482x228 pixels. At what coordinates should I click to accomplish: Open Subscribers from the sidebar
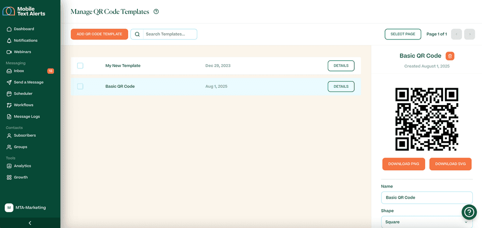click(25, 135)
